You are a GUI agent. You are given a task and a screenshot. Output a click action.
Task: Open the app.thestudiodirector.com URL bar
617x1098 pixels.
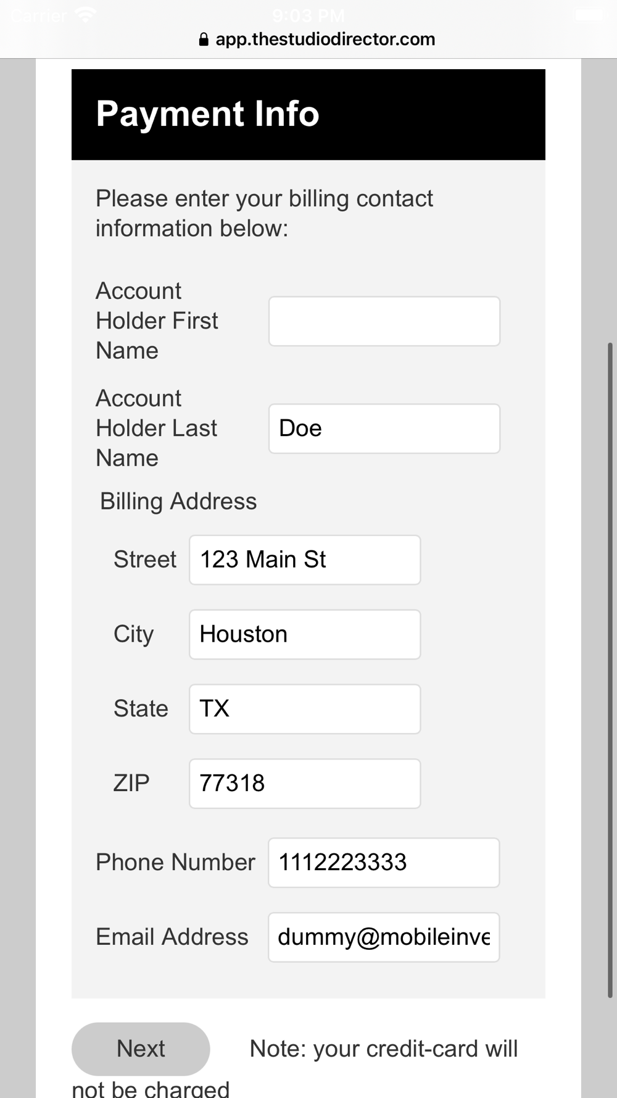pyautogui.click(x=317, y=40)
